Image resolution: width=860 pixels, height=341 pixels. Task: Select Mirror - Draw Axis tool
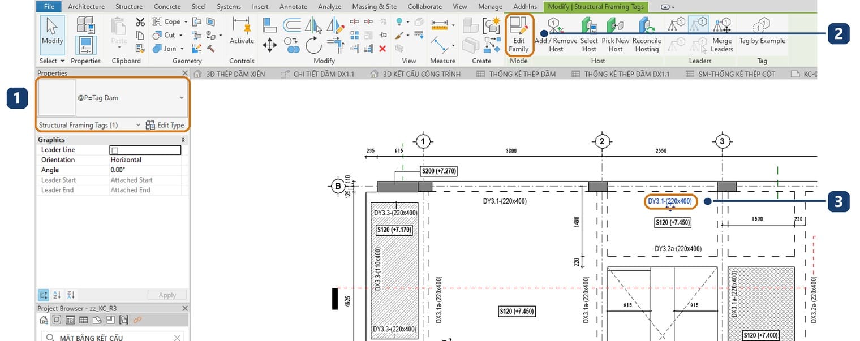tap(336, 24)
